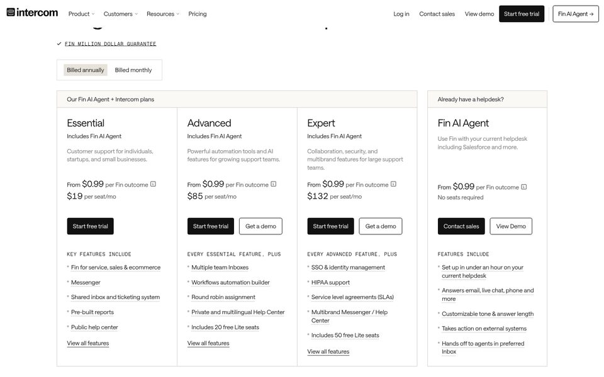Click the Advanced plan title

coord(209,123)
